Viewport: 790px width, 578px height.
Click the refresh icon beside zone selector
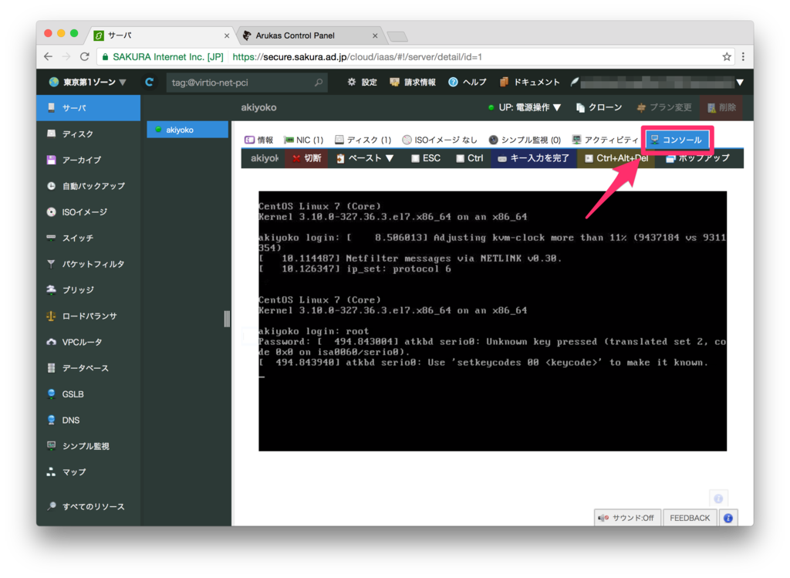coord(149,82)
